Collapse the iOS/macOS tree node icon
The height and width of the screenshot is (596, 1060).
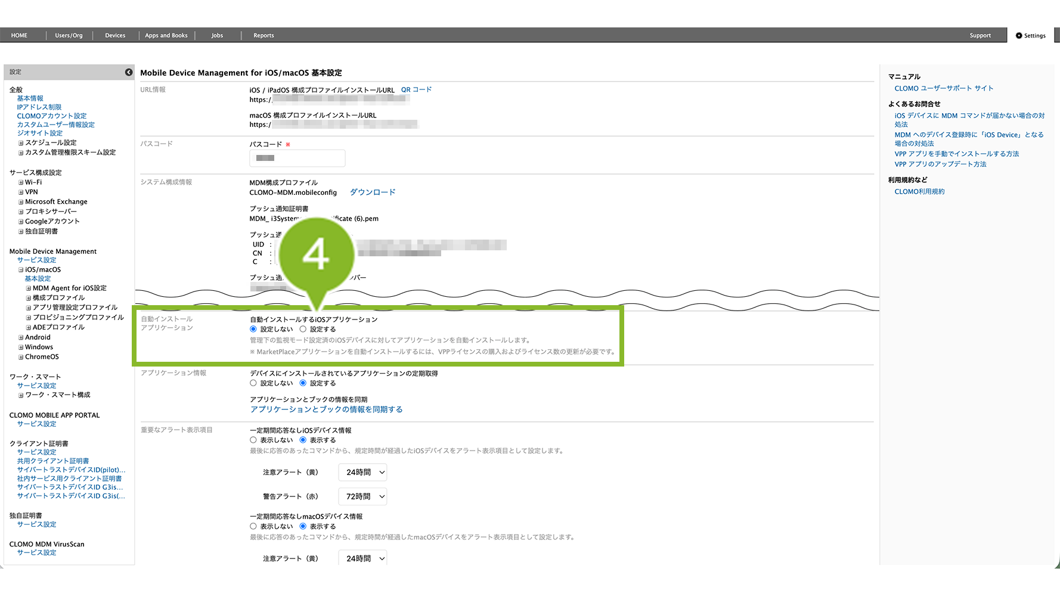pyautogui.click(x=21, y=270)
